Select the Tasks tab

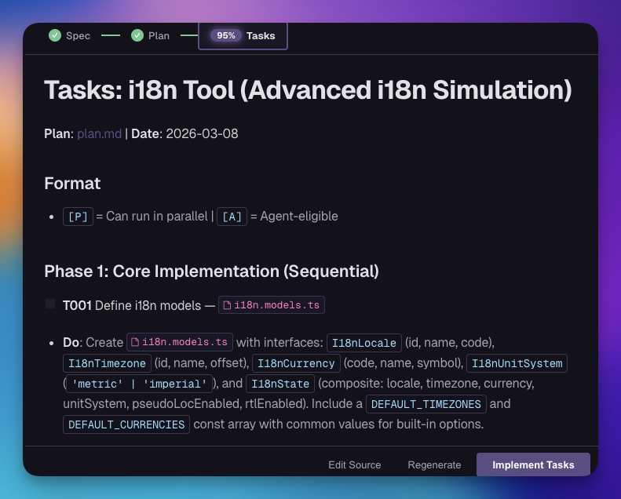(243, 36)
